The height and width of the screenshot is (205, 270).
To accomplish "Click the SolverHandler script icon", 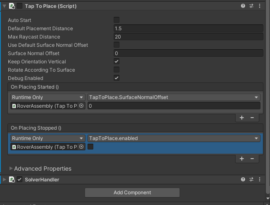I will [12, 180].
